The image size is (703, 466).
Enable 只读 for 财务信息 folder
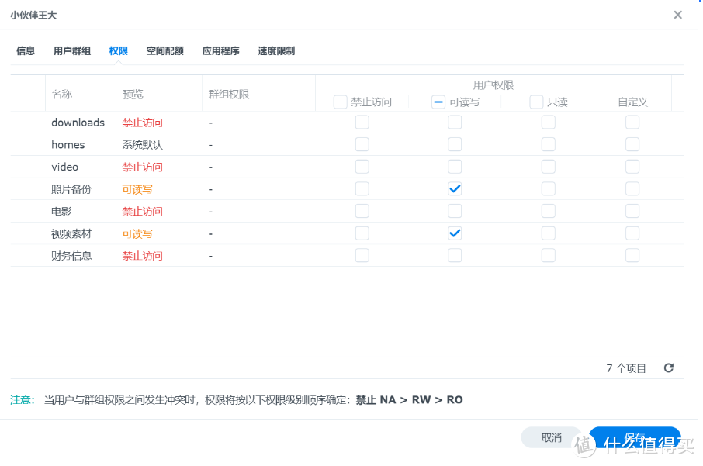(549, 254)
